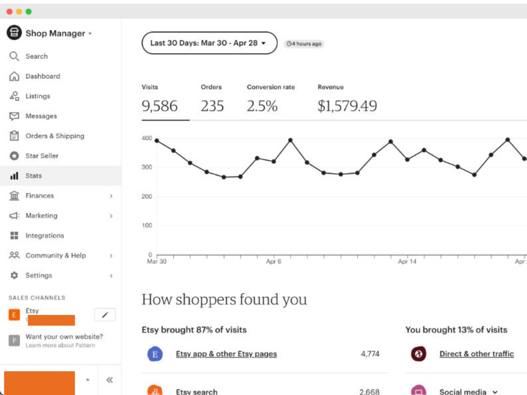Viewport: 527px width, 395px height.
Task: Open Messages envelope icon
Action: coord(14,116)
